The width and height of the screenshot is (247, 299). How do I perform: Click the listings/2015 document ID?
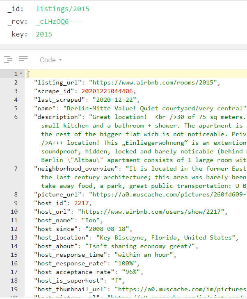click(x=62, y=9)
